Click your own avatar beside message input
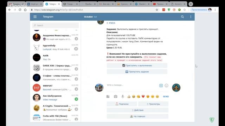This screenshot has width=225, height=126. tap(99, 87)
